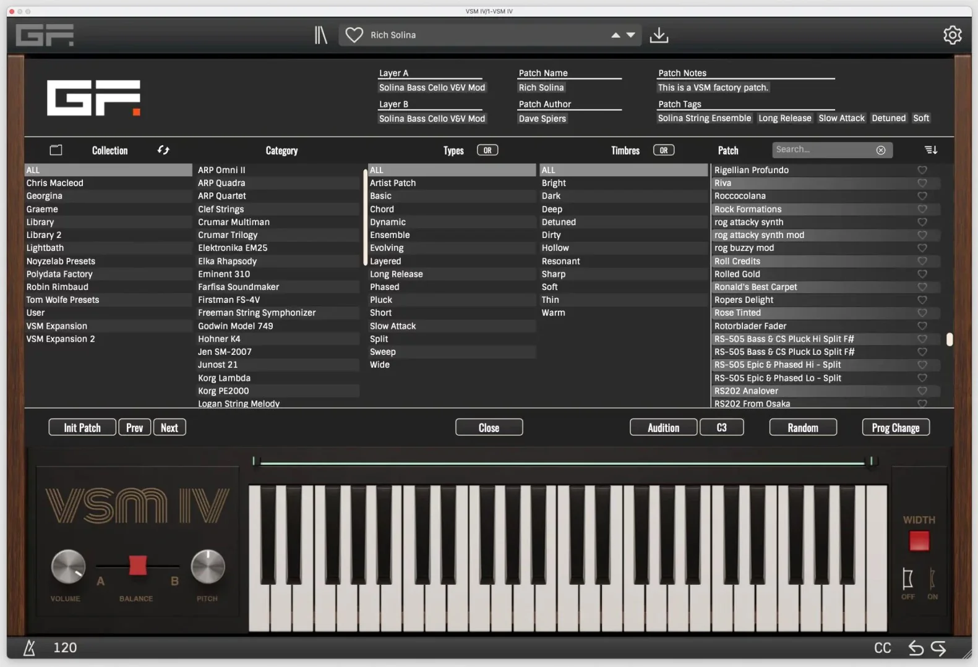The image size is (978, 667).
Task: Select the Chris Macleod collection
Action: coord(108,183)
